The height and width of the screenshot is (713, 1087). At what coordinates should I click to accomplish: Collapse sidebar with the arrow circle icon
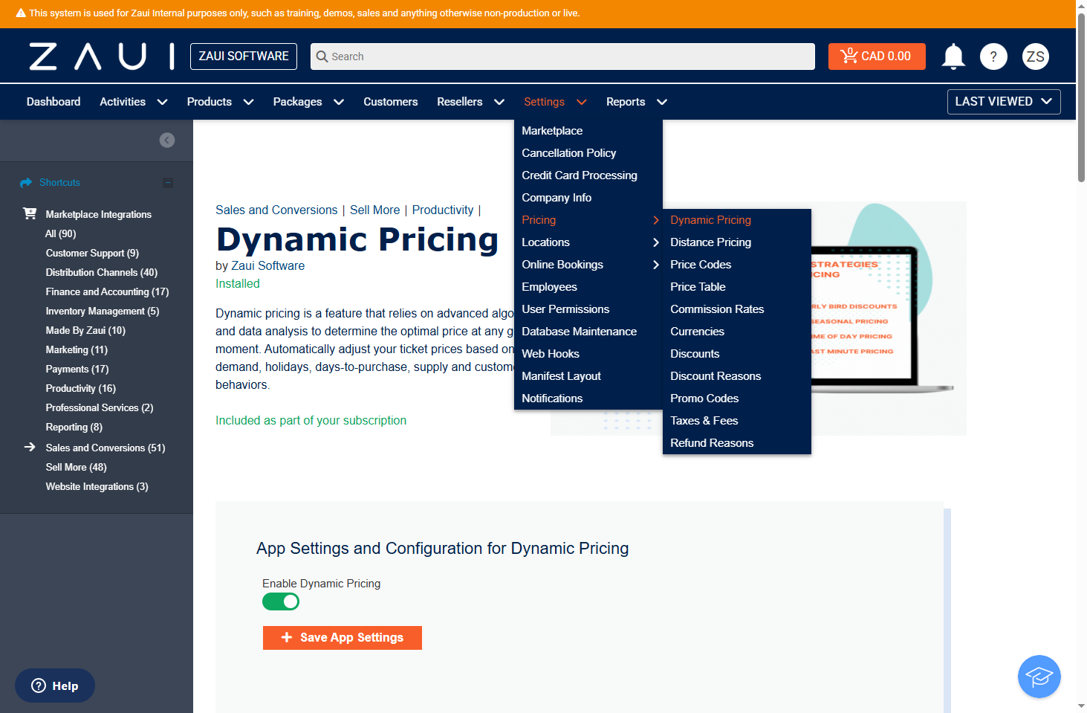(167, 141)
